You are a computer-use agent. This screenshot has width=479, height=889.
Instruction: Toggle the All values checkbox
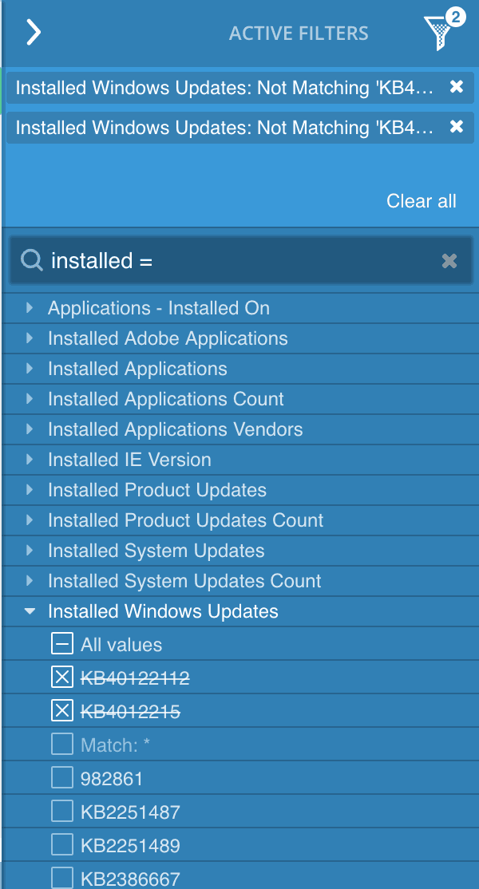(x=62, y=644)
